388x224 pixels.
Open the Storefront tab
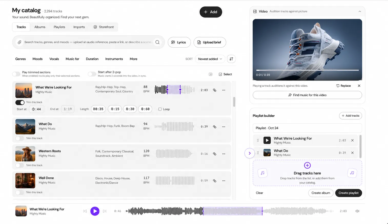pyautogui.click(x=104, y=27)
